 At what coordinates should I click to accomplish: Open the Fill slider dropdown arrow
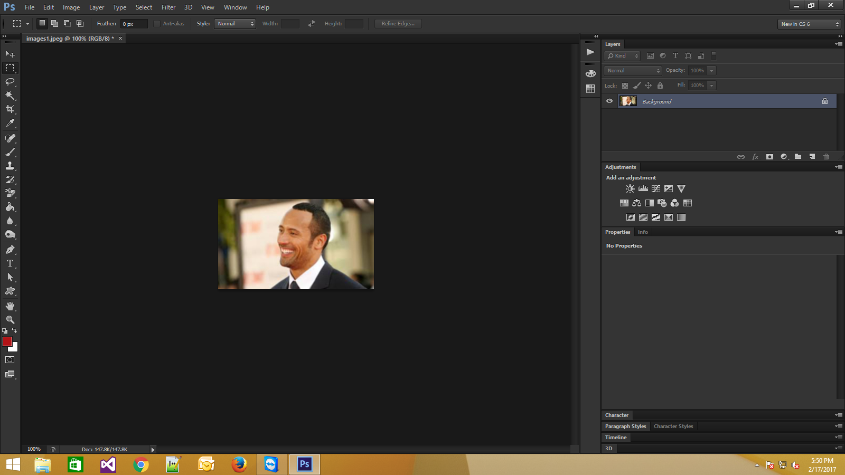pyautogui.click(x=711, y=85)
